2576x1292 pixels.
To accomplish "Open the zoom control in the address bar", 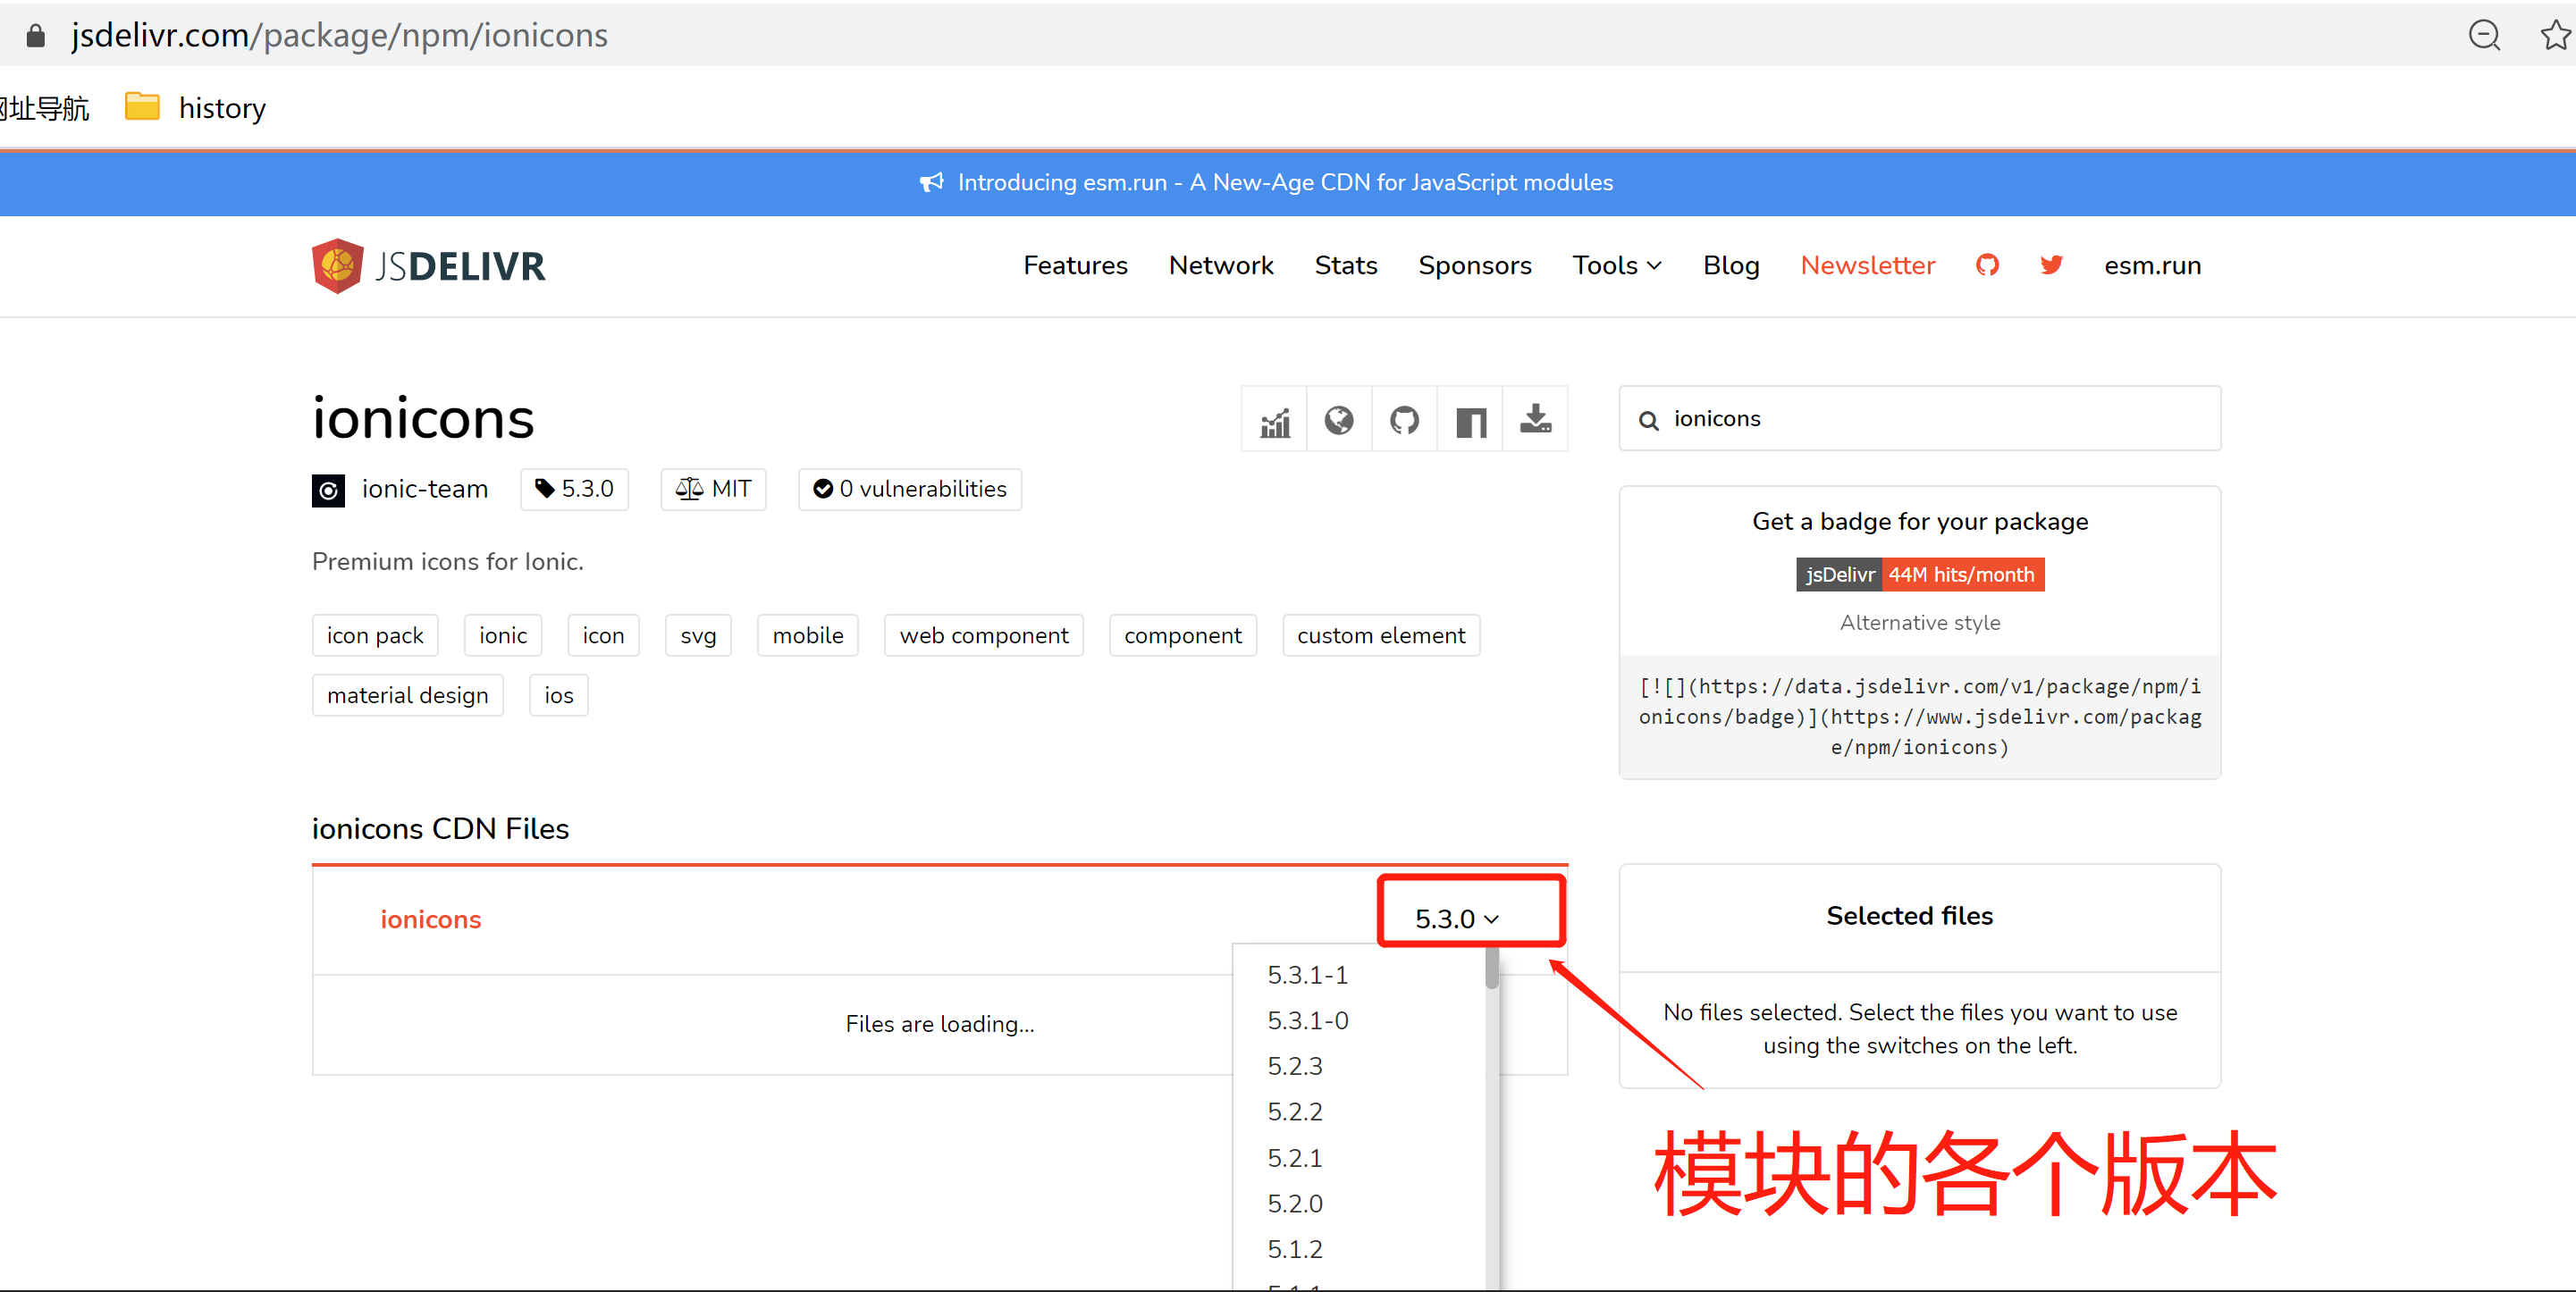I will (2484, 34).
